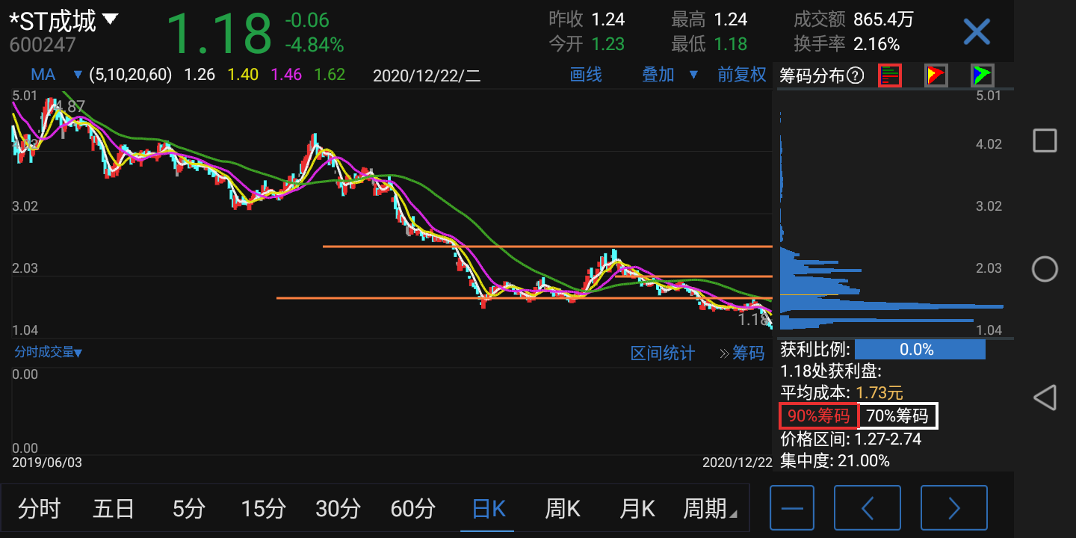Screen dimensions: 1076x538
Task: Switch to the 分时 tab
Action: [39, 509]
